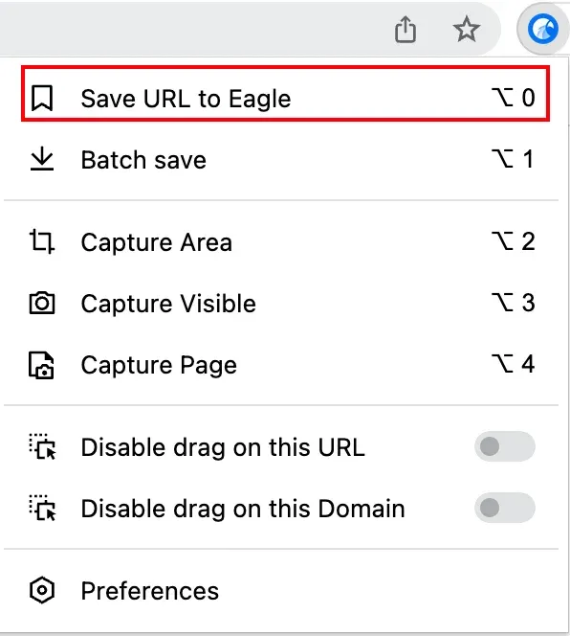Image resolution: width=570 pixels, height=636 pixels.
Task: Click the camera icon for Capture Visible
Action: click(42, 303)
